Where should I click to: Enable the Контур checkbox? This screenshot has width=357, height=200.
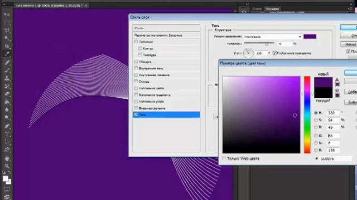[140, 48]
